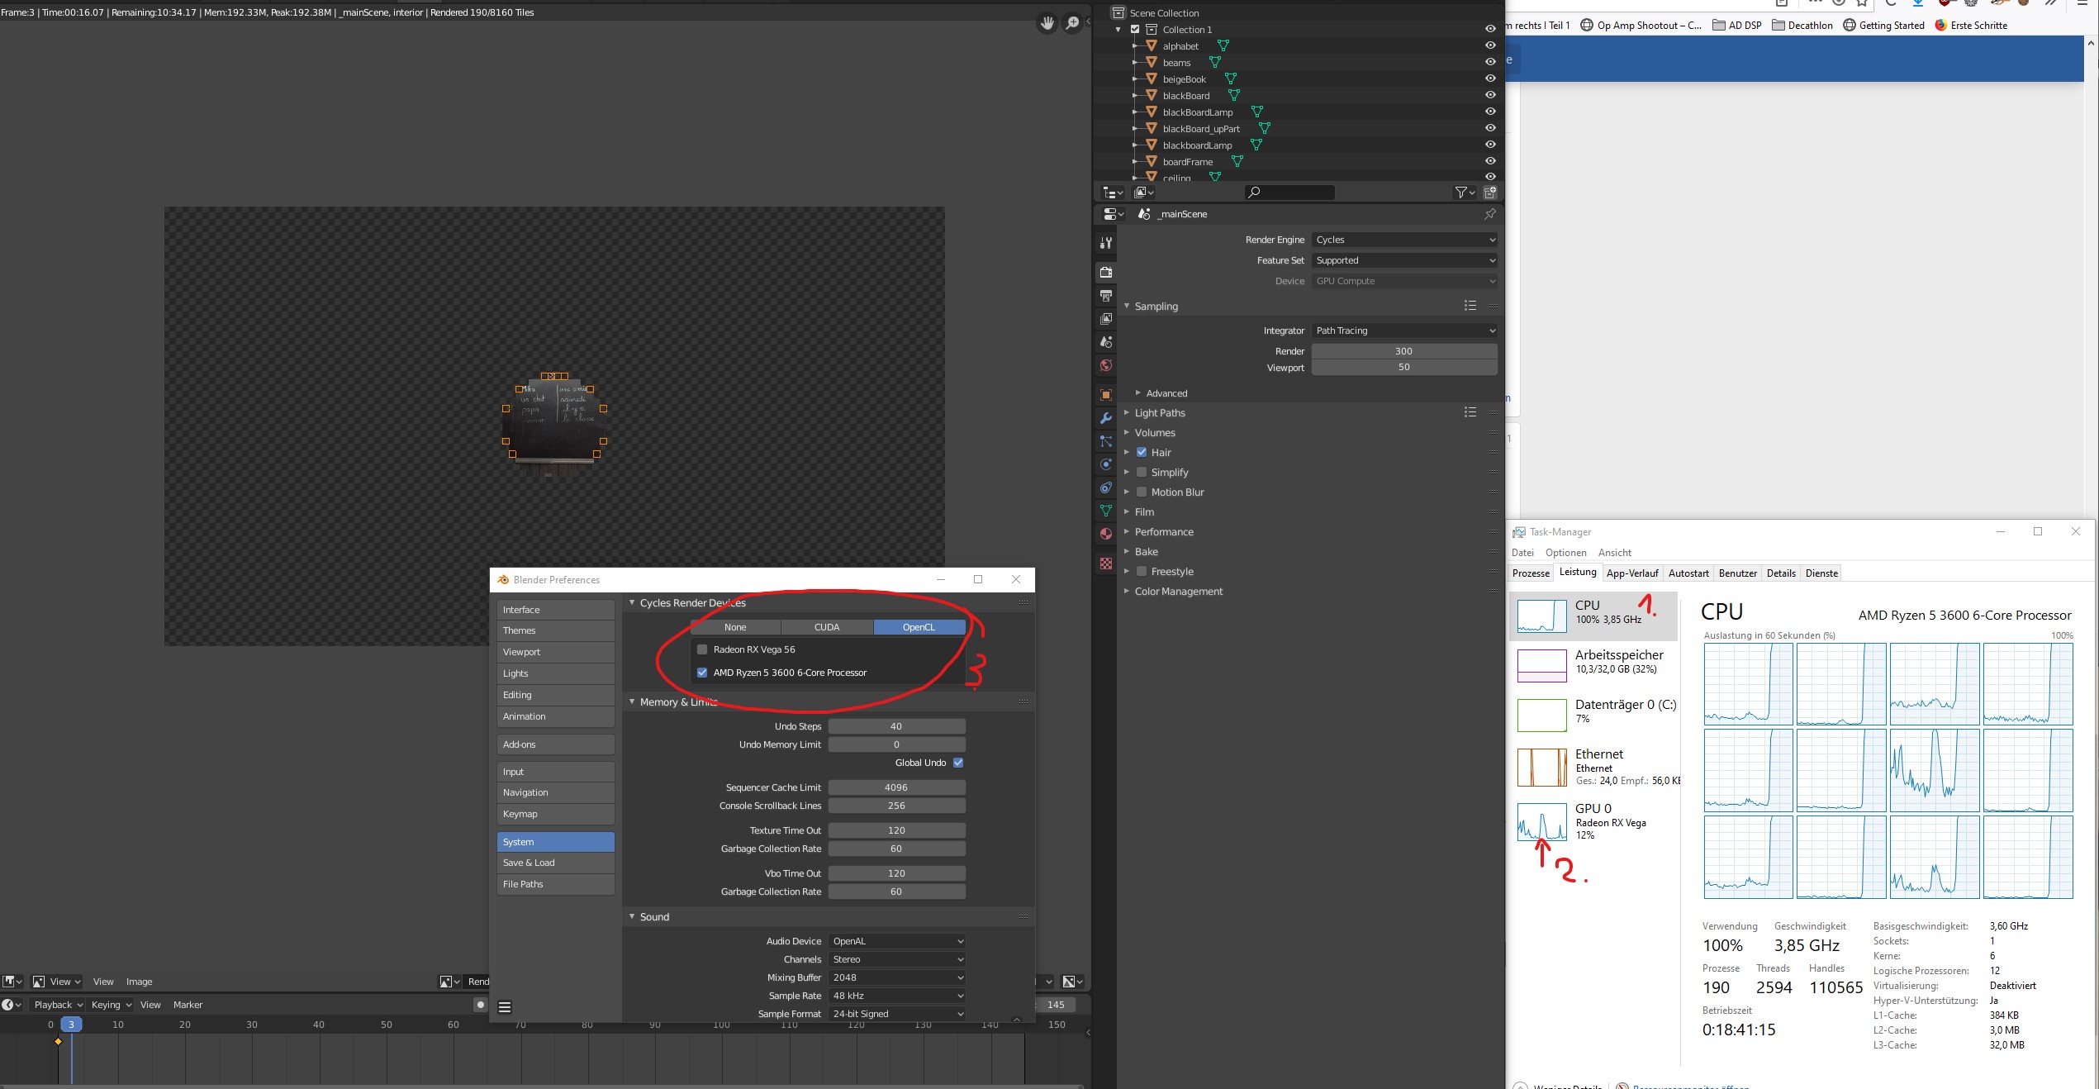
Task: Open the Texture checkerboard properties tab
Action: pyautogui.click(x=1106, y=564)
